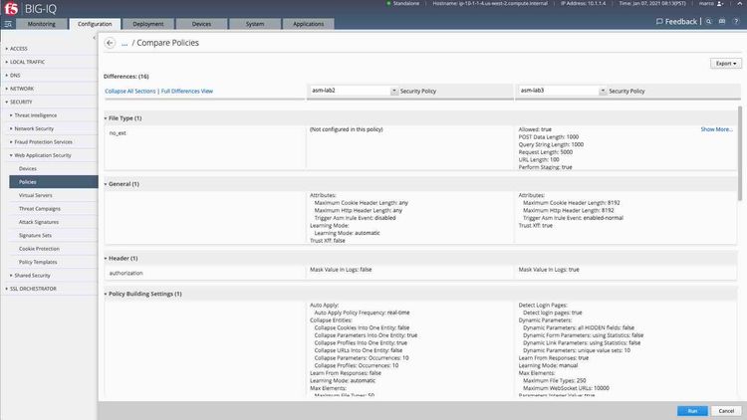
Task: Click the Hostname text in header
Action: click(490, 3)
